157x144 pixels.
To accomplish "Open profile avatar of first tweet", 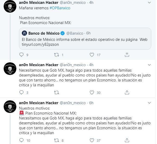I will [10, 6].
